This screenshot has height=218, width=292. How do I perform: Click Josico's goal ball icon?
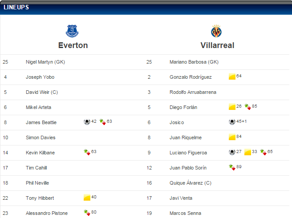point(232,122)
